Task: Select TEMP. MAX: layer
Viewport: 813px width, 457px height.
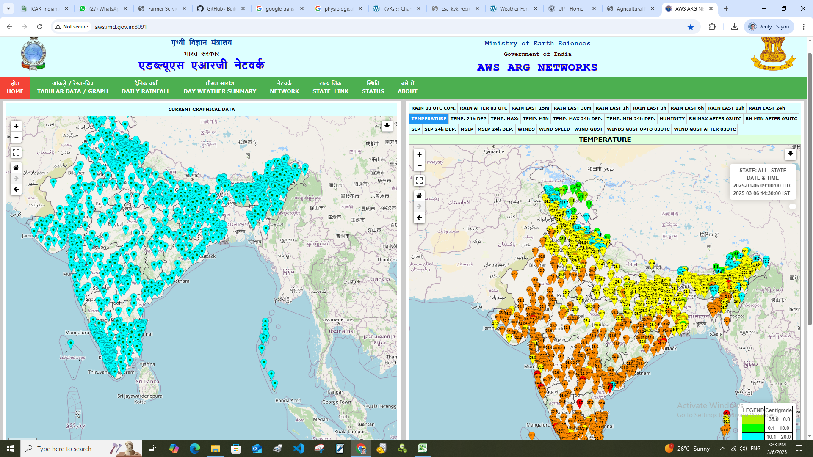Action: pyautogui.click(x=504, y=119)
